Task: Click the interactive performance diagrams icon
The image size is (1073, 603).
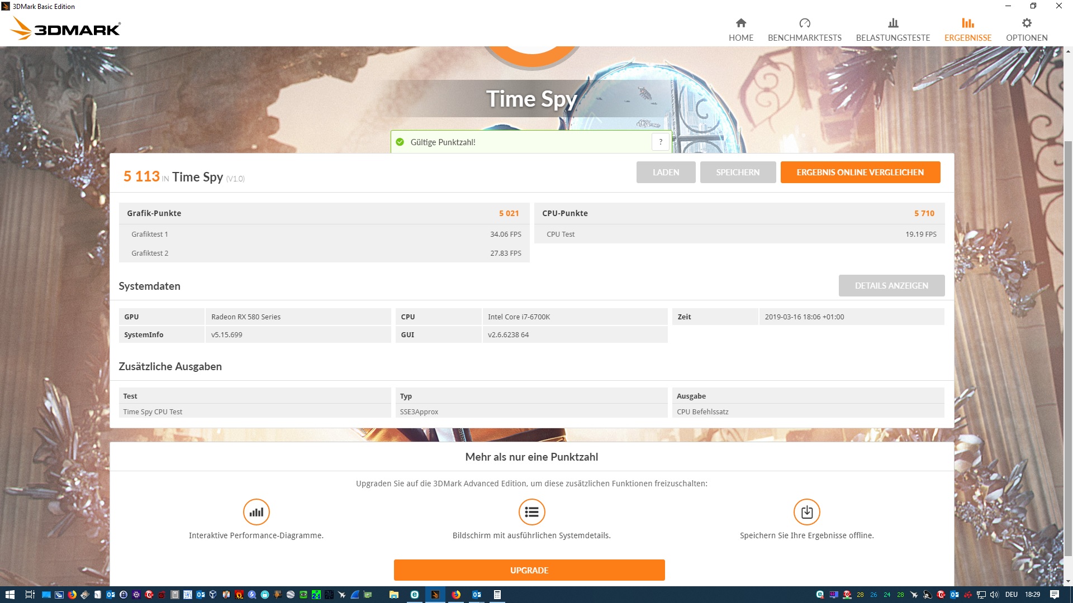Action: [256, 511]
